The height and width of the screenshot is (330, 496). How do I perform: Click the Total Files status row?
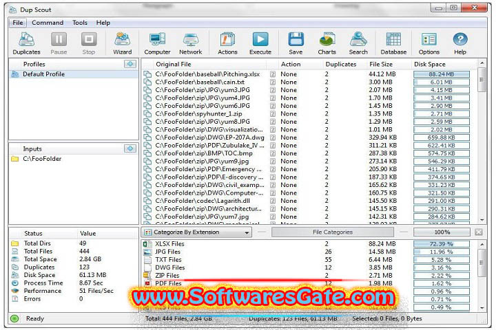[x=74, y=252]
